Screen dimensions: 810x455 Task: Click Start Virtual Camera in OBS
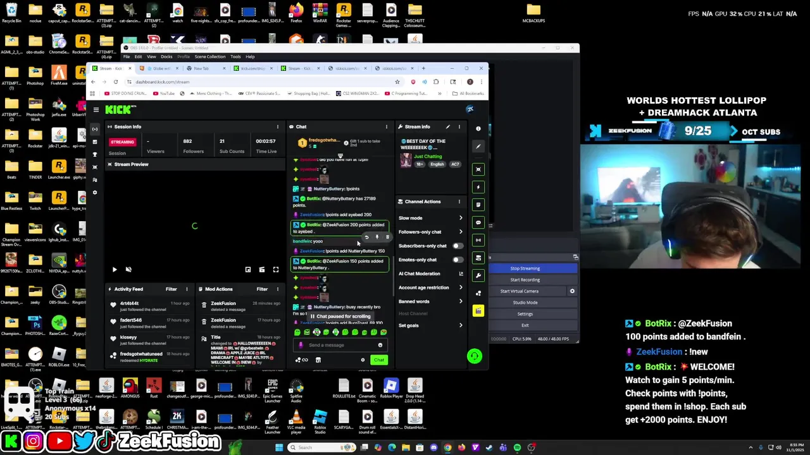coord(520,291)
